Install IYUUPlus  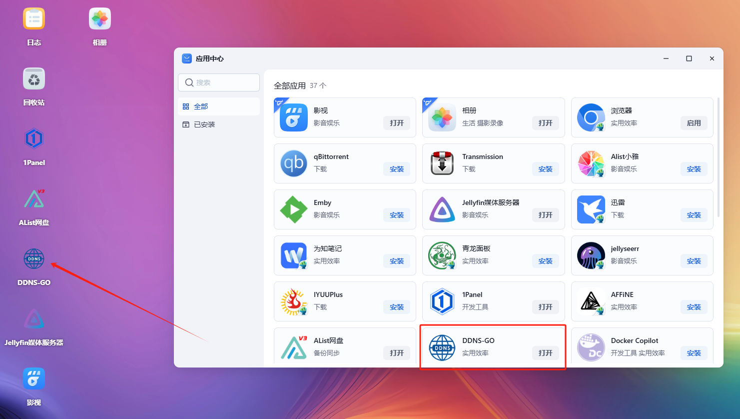click(x=397, y=307)
